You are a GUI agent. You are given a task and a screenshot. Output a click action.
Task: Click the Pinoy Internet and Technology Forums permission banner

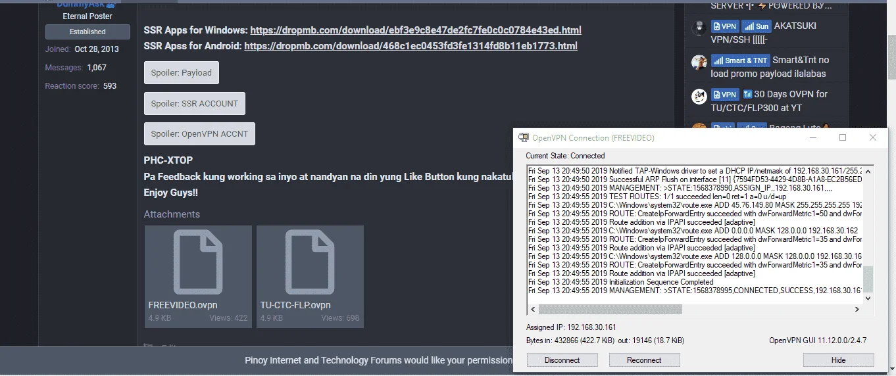coord(378,360)
